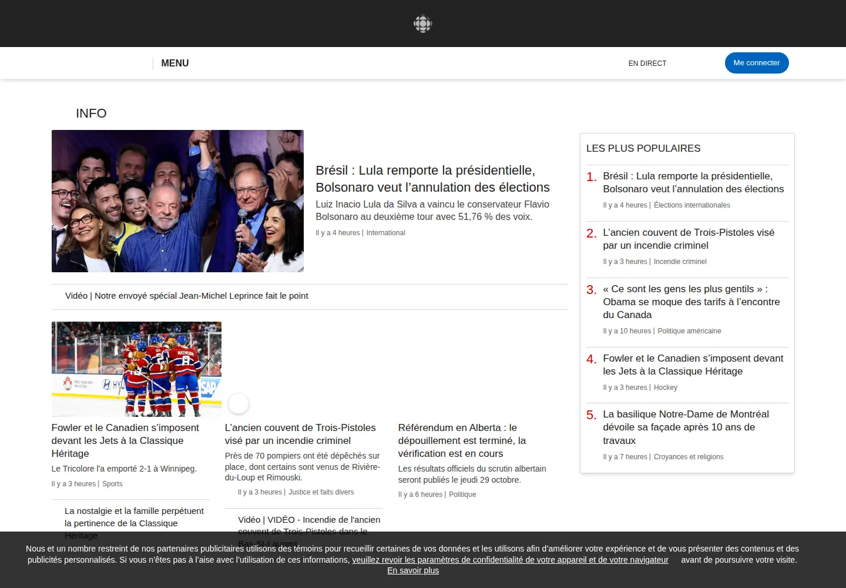This screenshot has height=588, width=846.
Task: Open Fowler et le Canadien card headline
Action: [x=125, y=440]
